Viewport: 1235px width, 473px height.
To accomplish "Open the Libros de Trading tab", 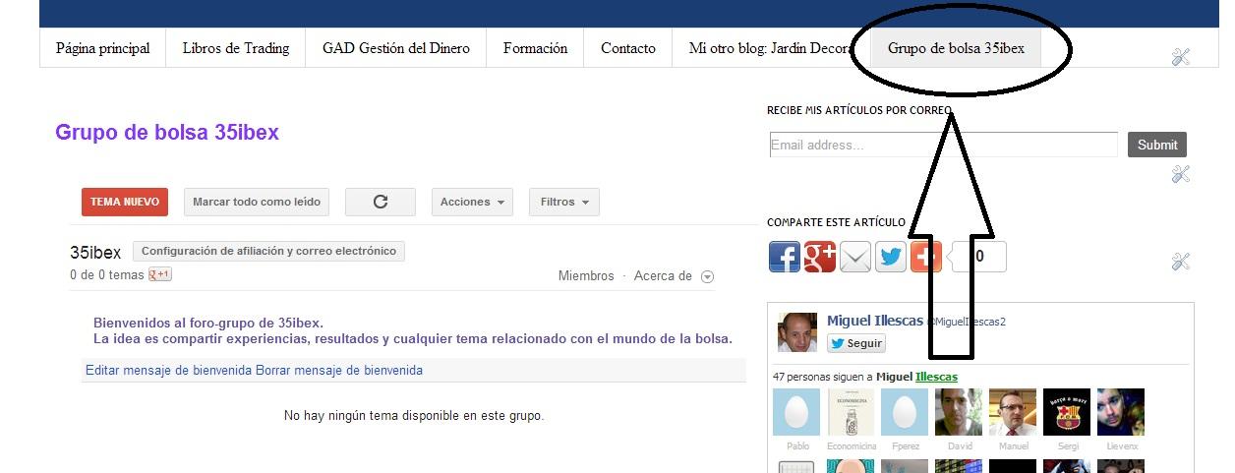I will tap(236, 47).
